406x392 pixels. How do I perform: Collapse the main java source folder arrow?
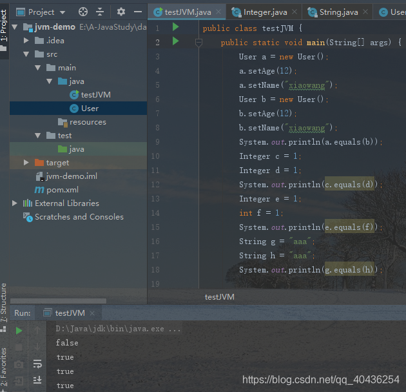coord(50,81)
